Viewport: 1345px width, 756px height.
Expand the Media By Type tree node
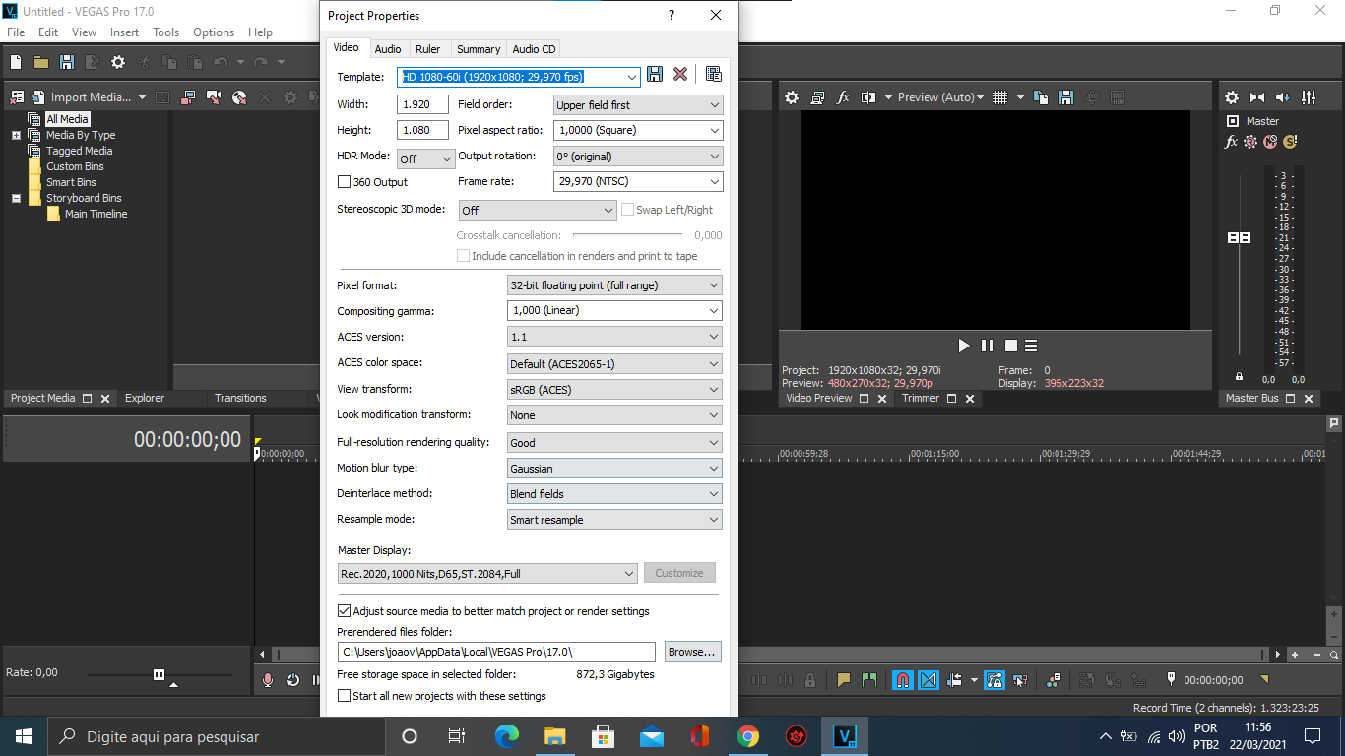click(x=16, y=135)
